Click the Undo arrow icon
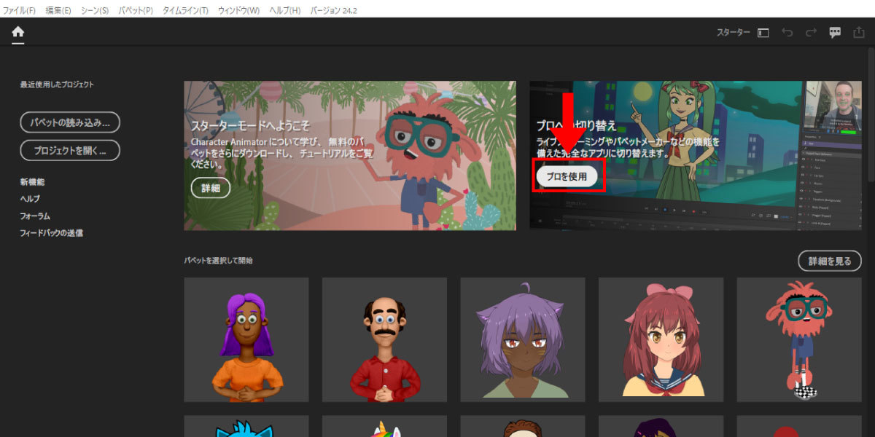Screen dimensions: 875x437 coord(787,33)
